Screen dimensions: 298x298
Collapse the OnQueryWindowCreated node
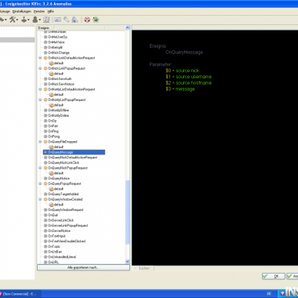click(x=40, y=199)
